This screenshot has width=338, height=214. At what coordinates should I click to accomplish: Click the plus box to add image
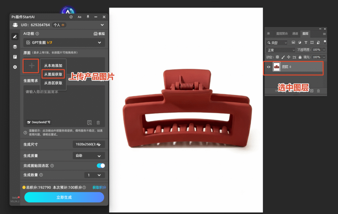(31, 66)
